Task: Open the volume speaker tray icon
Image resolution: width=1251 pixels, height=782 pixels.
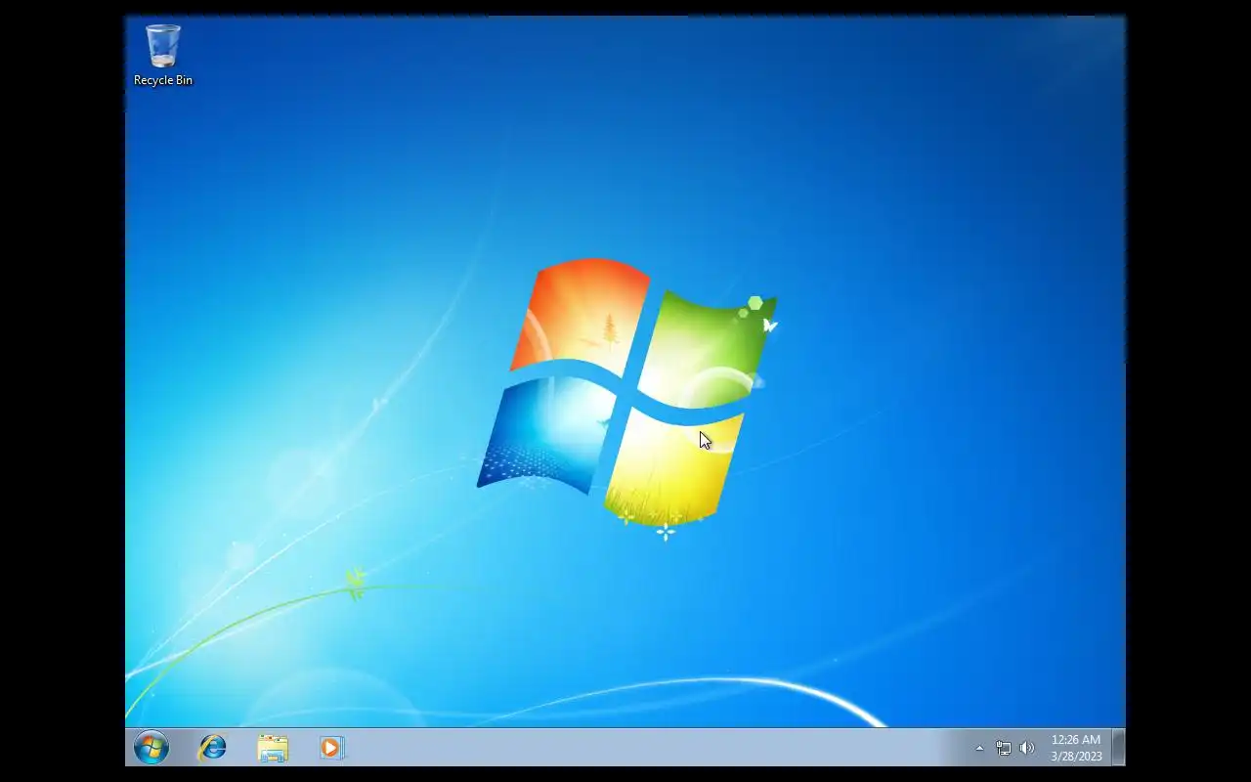Action: click(1027, 749)
